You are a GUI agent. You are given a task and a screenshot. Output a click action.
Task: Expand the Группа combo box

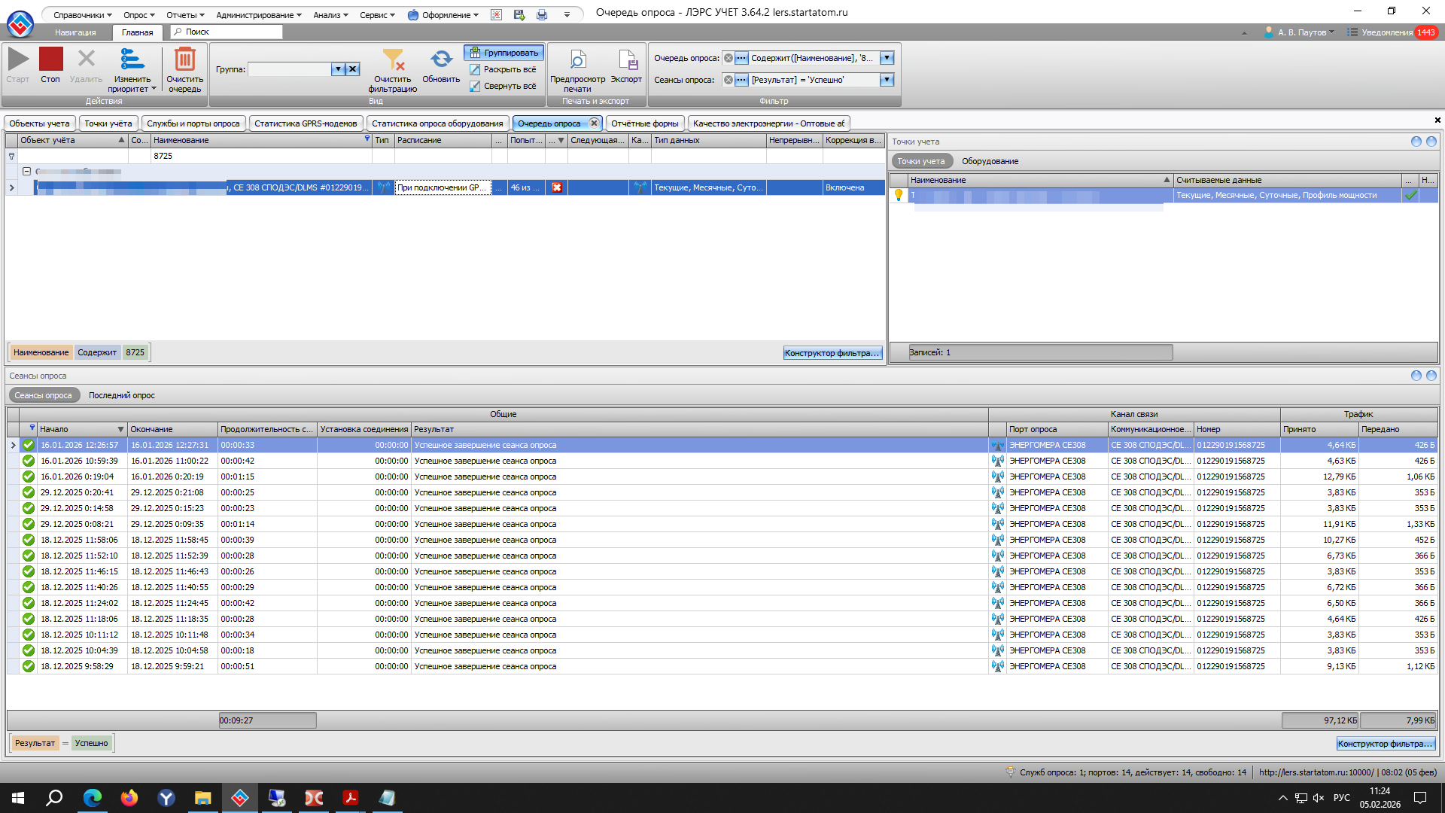(x=338, y=69)
